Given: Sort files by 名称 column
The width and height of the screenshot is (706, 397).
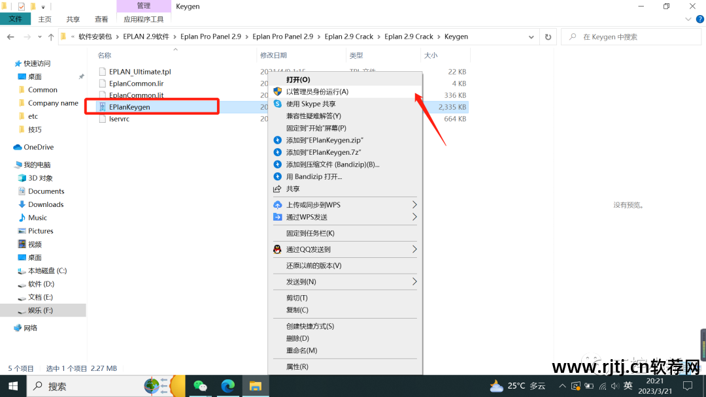Looking at the screenshot, I should pos(105,56).
